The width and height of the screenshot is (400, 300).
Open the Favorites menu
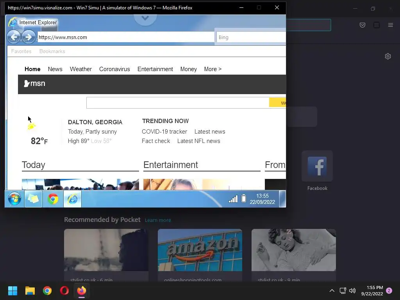pos(21,51)
